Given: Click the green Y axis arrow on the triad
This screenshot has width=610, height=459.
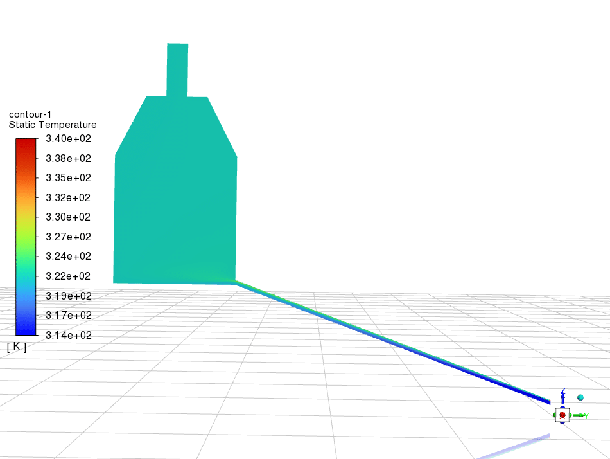Looking at the screenshot, I should pyautogui.click(x=578, y=415).
